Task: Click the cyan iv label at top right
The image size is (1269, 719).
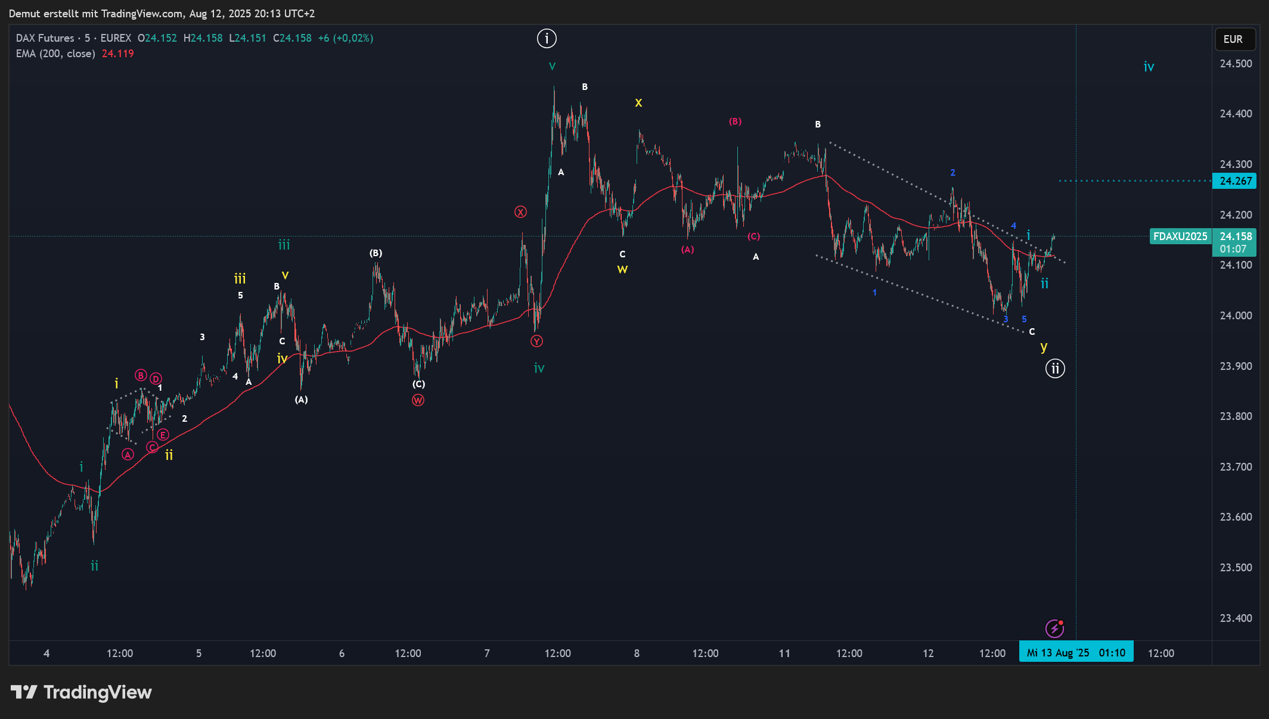Action: pyautogui.click(x=1149, y=67)
